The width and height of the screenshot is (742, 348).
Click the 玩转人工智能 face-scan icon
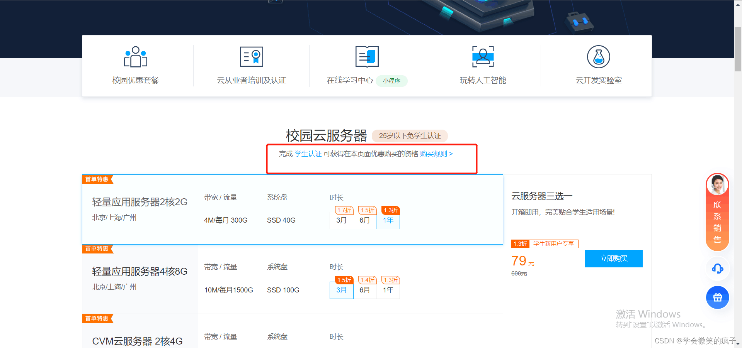(x=483, y=57)
